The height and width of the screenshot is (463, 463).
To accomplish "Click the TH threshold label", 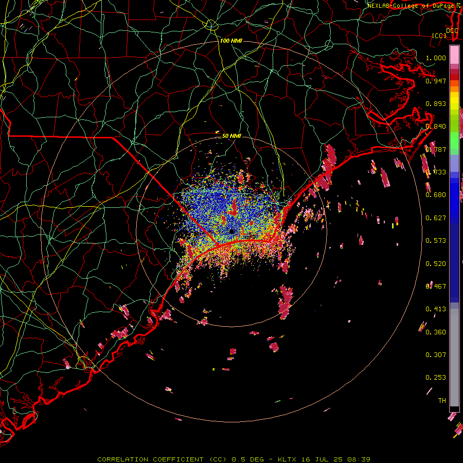I will coord(442,401).
